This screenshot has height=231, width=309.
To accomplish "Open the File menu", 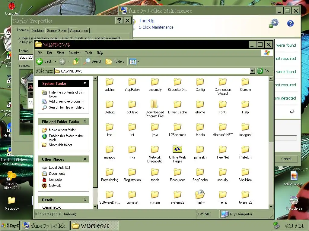I will coord(40,53).
